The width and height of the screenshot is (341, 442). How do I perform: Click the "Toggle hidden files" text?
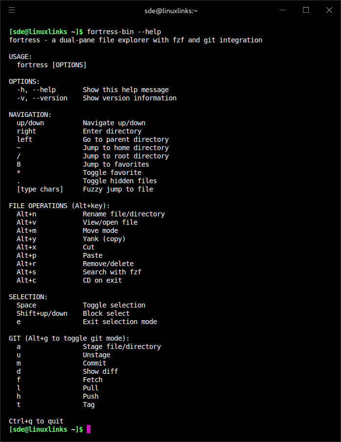coord(120,181)
